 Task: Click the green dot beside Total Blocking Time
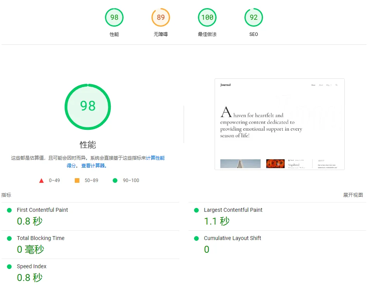[9, 238]
